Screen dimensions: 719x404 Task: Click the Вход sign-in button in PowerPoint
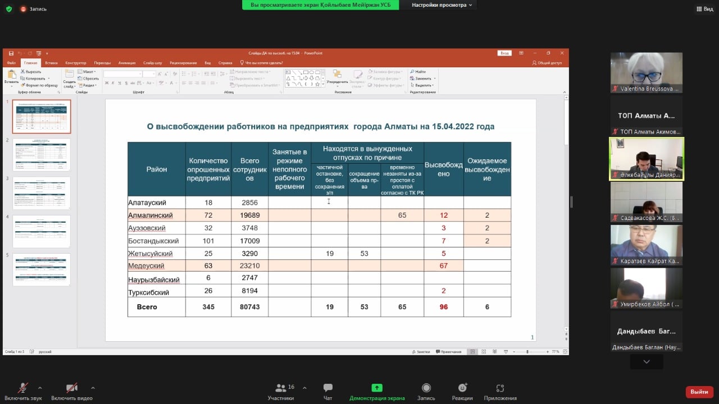point(504,53)
